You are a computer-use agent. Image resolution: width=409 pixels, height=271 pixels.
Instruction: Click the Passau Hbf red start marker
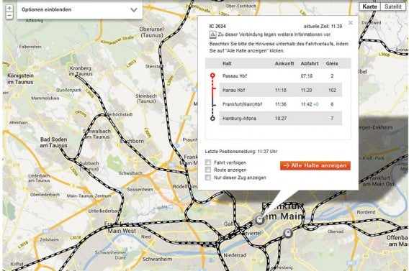click(212, 75)
